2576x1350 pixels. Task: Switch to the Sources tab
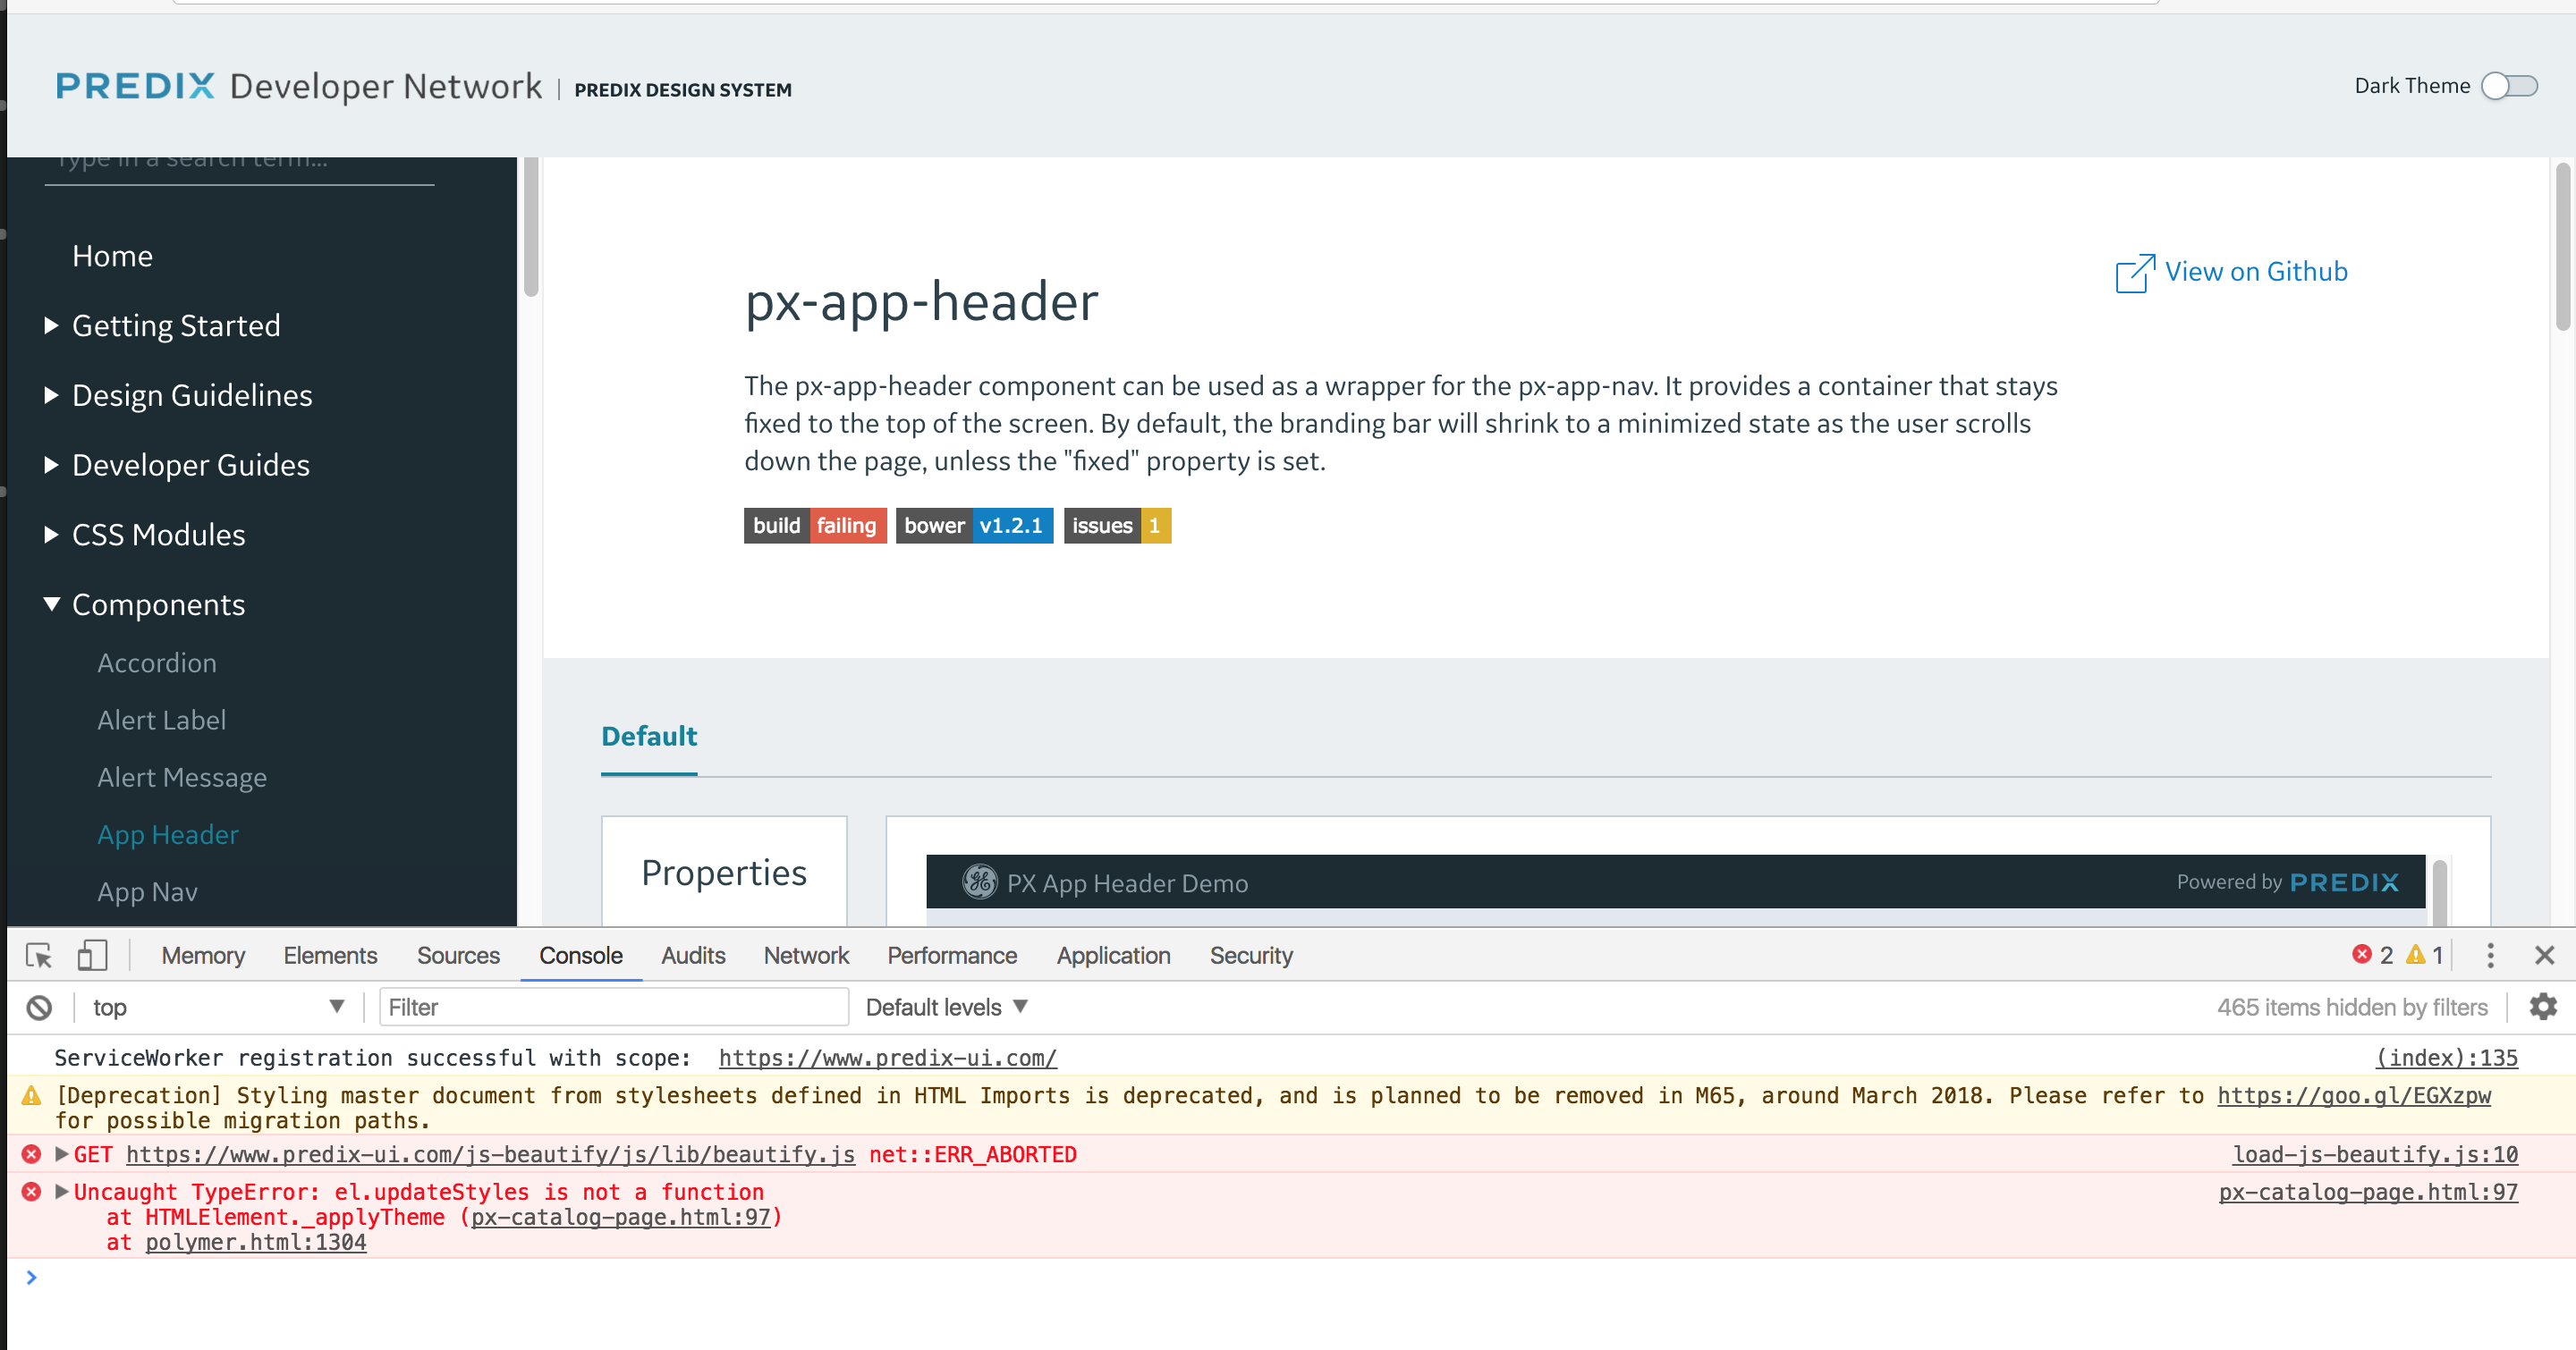pos(458,956)
